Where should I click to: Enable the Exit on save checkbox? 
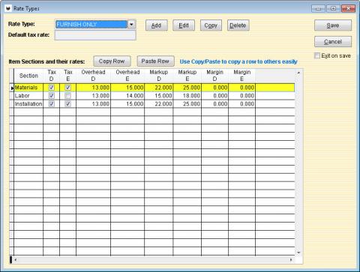(x=317, y=55)
